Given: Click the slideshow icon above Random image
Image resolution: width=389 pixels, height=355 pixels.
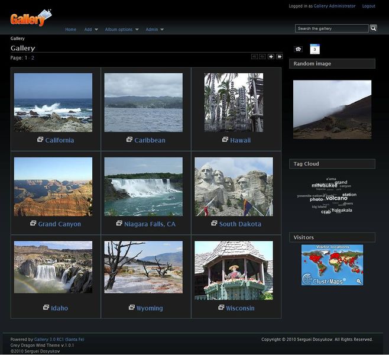Looking at the screenshot, I should (x=298, y=49).
